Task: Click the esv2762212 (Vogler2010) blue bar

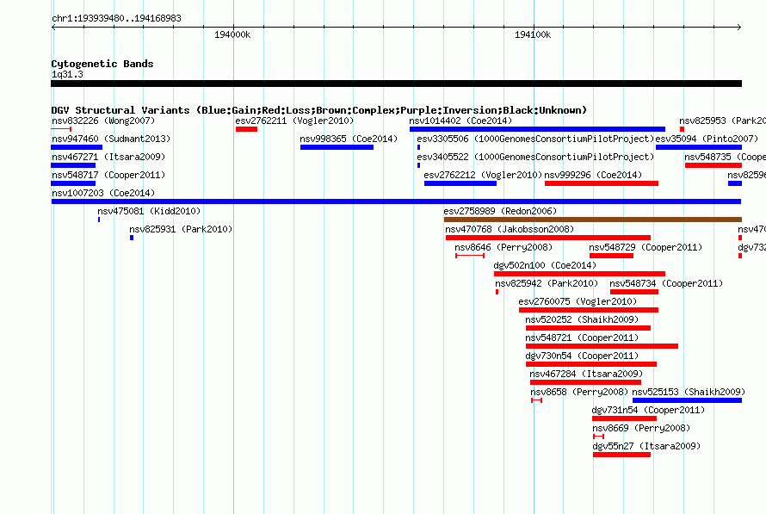Action: pyautogui.click(x=460, y=183)
